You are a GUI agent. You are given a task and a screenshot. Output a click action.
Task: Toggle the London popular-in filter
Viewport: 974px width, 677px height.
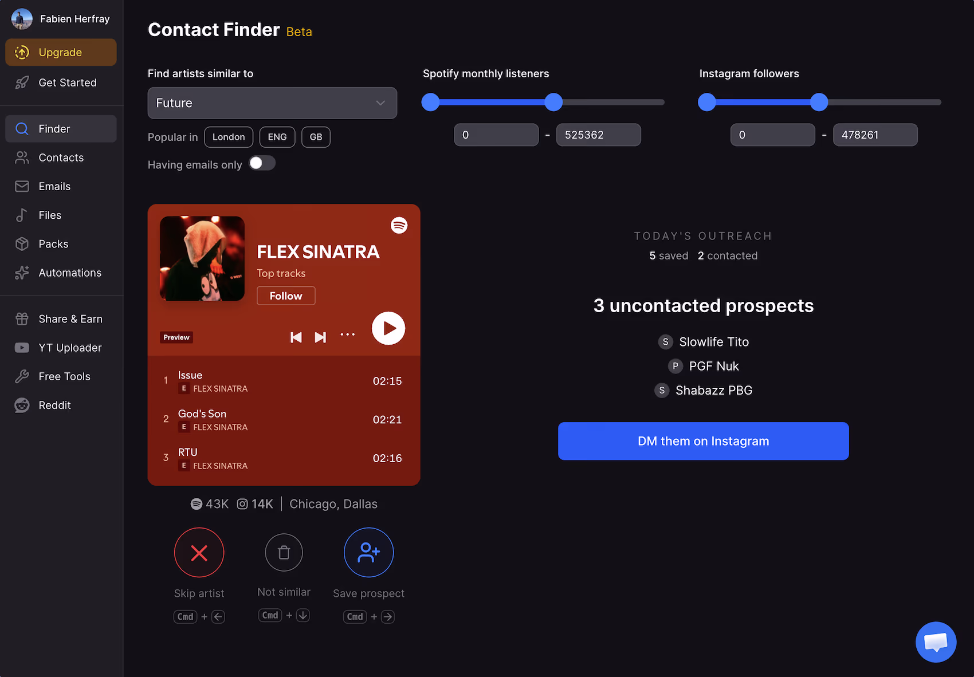pos(229,137)
